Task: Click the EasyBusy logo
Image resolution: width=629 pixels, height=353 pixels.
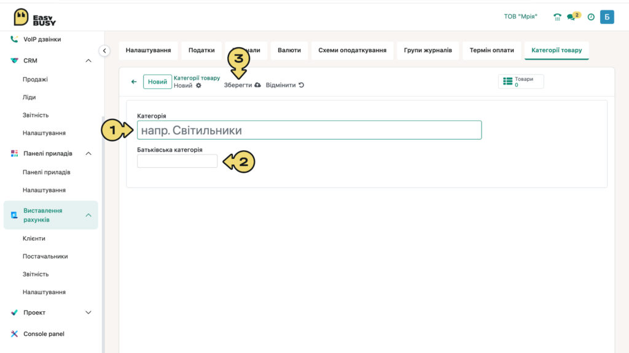Action: 34,17
